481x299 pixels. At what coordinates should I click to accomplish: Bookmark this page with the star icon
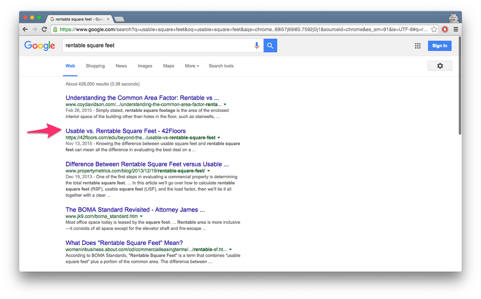click(x=434, y=30)
